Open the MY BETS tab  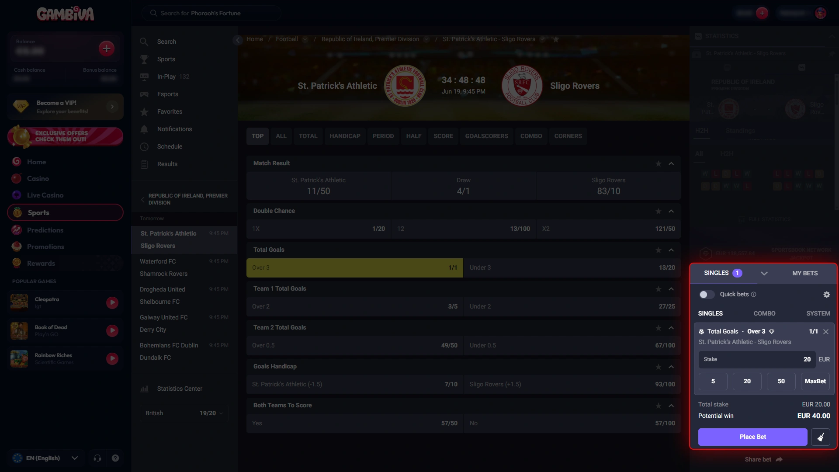805,273
